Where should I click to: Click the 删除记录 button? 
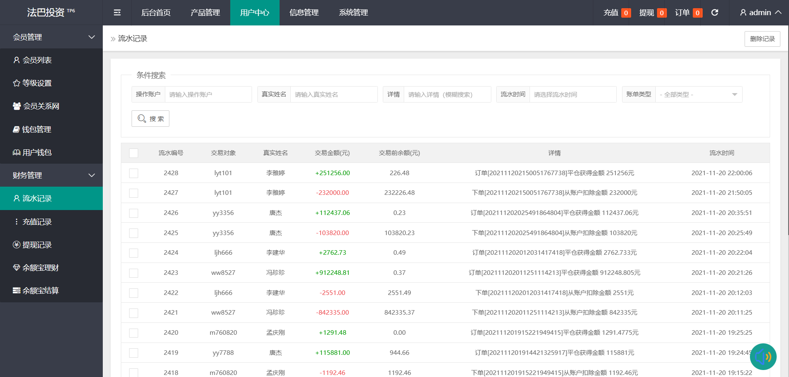pyautogui.click(x=762, y=39)
